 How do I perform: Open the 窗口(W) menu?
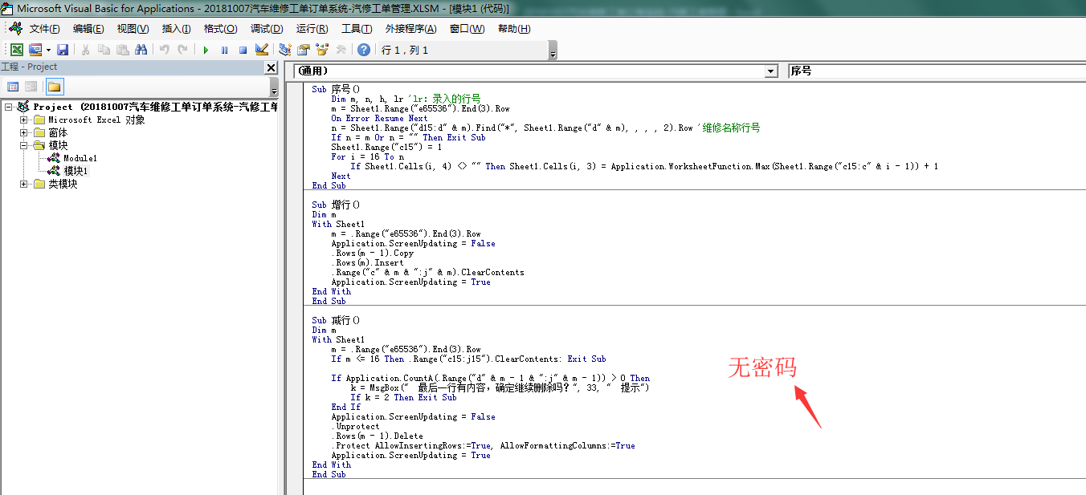click(467, 29)
